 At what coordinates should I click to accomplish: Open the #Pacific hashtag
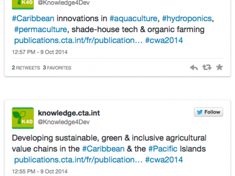click(163, 149)
